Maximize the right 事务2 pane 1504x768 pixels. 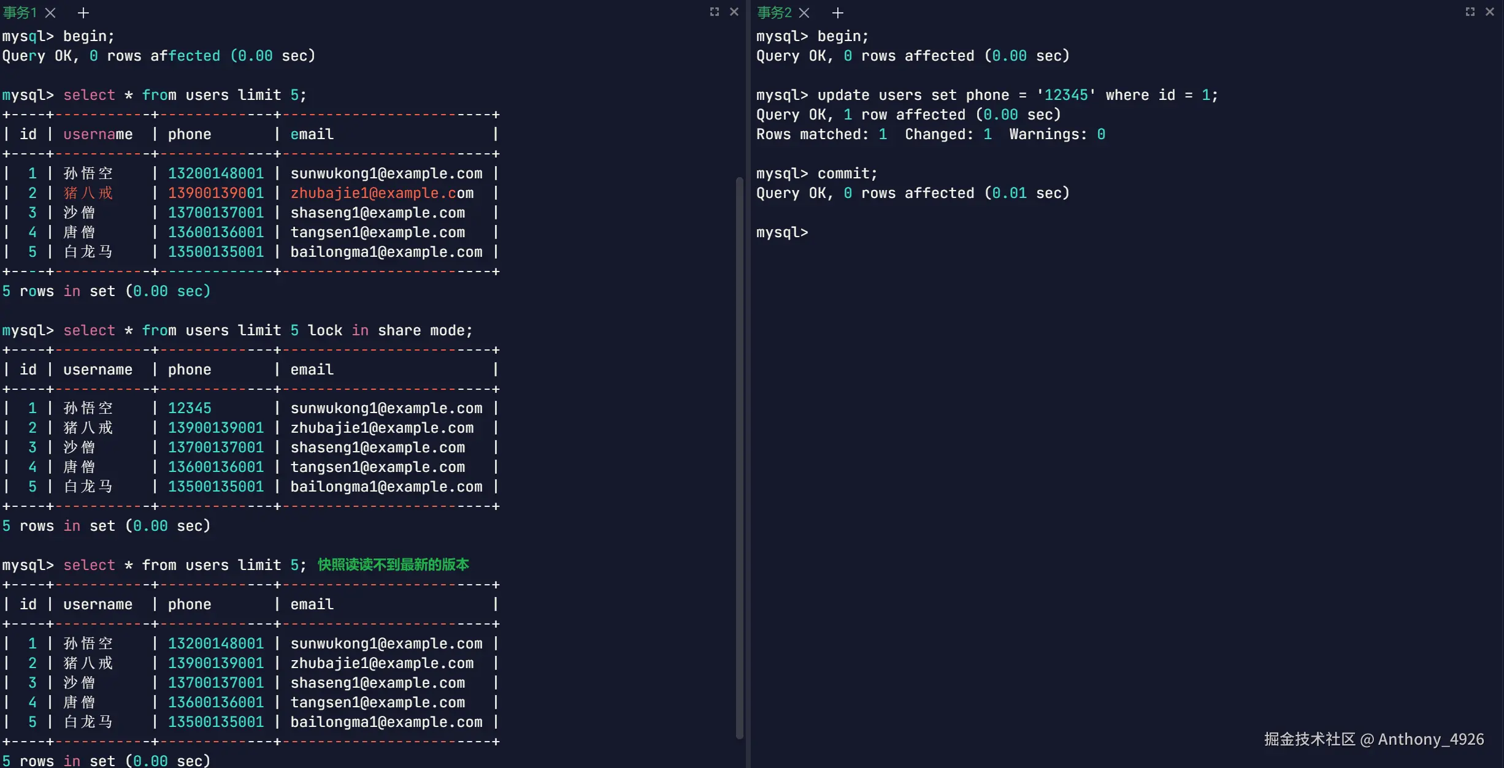tap(1470, 12)
